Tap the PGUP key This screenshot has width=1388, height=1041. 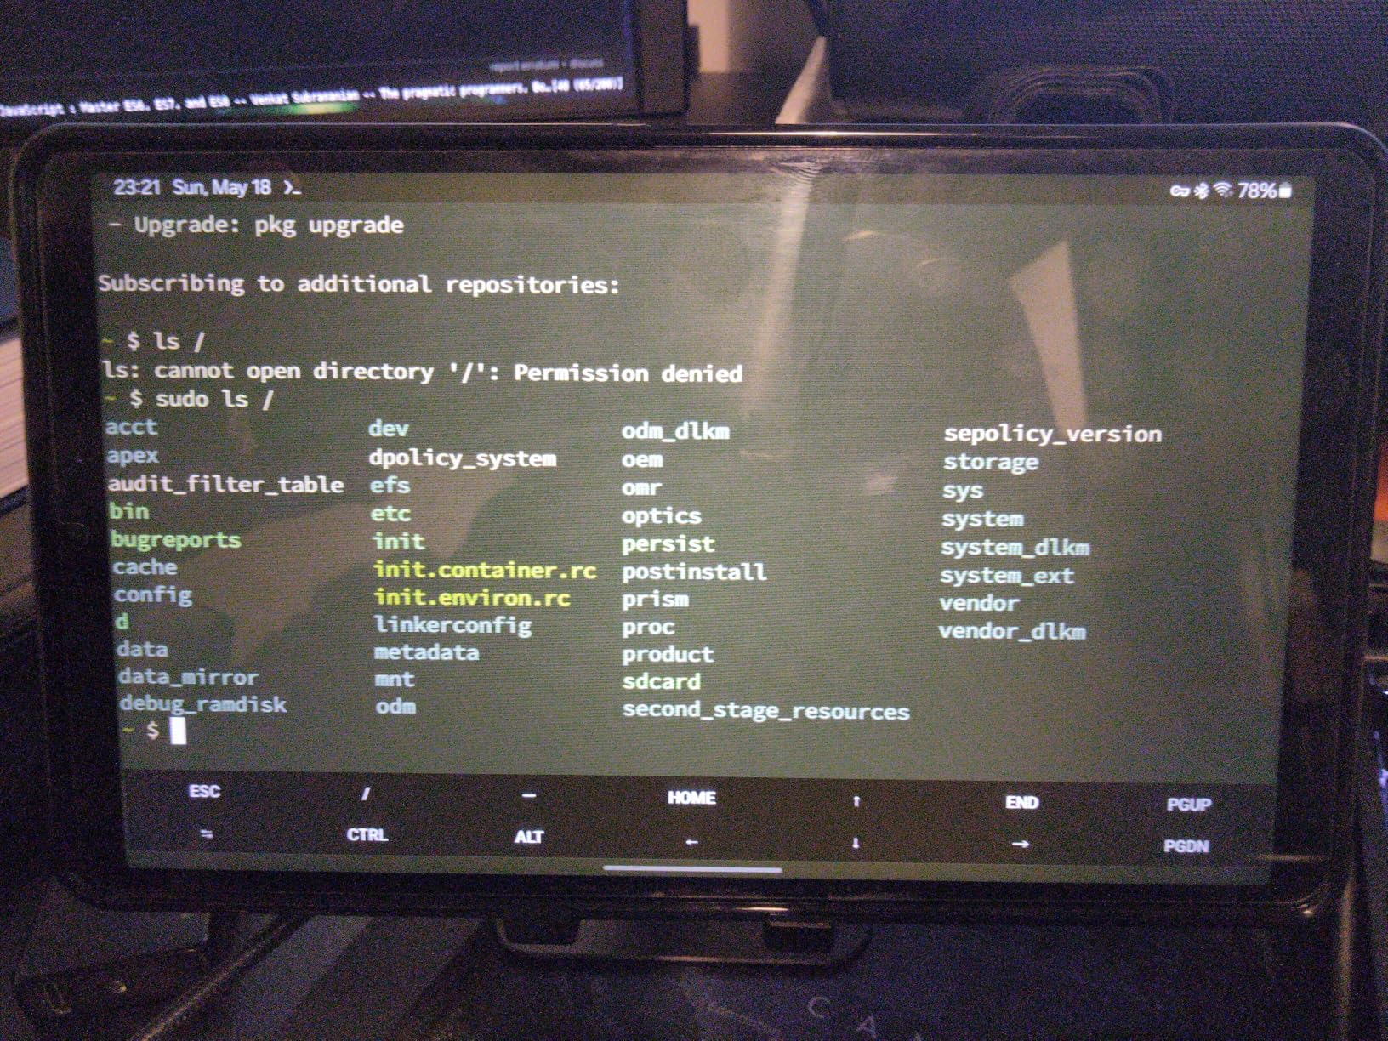coord(1188,805)
